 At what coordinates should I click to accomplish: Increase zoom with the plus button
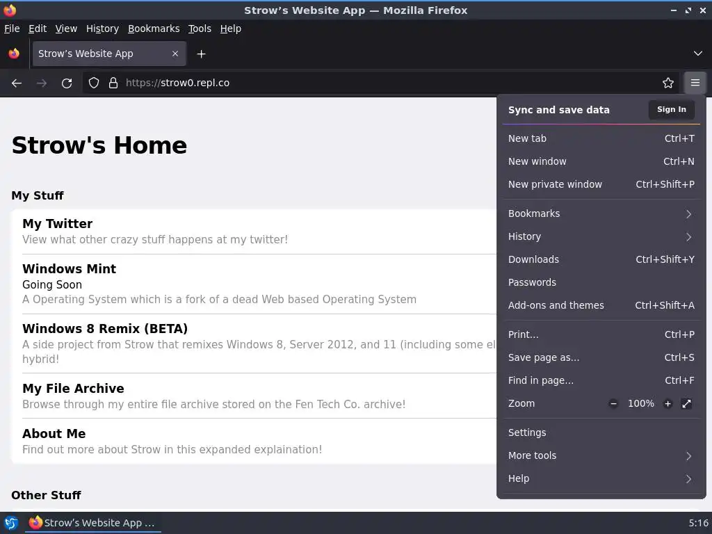click(x=667, y=404)
